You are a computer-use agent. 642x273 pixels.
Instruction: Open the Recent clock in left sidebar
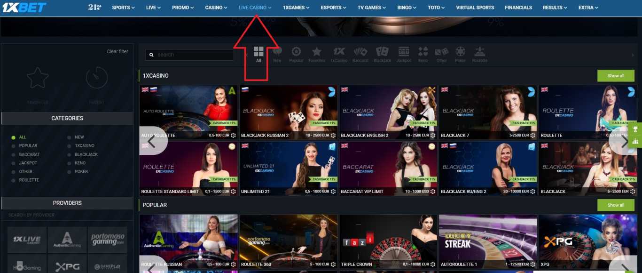tap(97, 78)
